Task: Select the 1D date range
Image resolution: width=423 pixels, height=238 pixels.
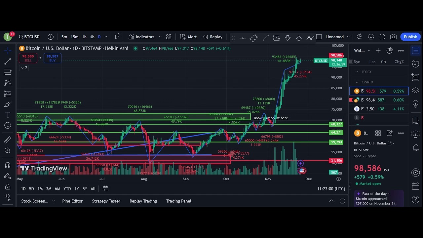Action: point(23,189)
